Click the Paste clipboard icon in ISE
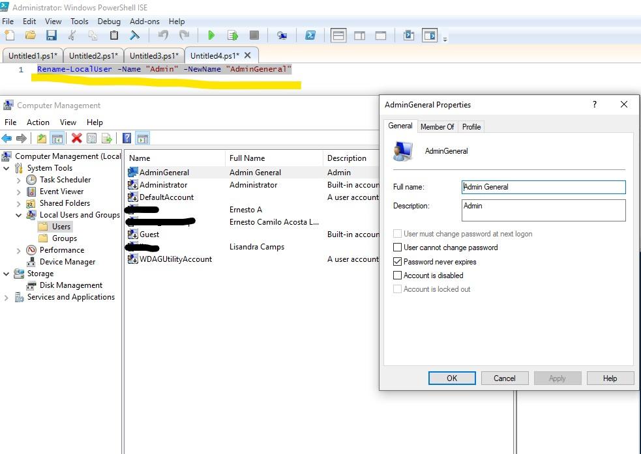Viewport: 641px width, 454px height. [114, 36]
